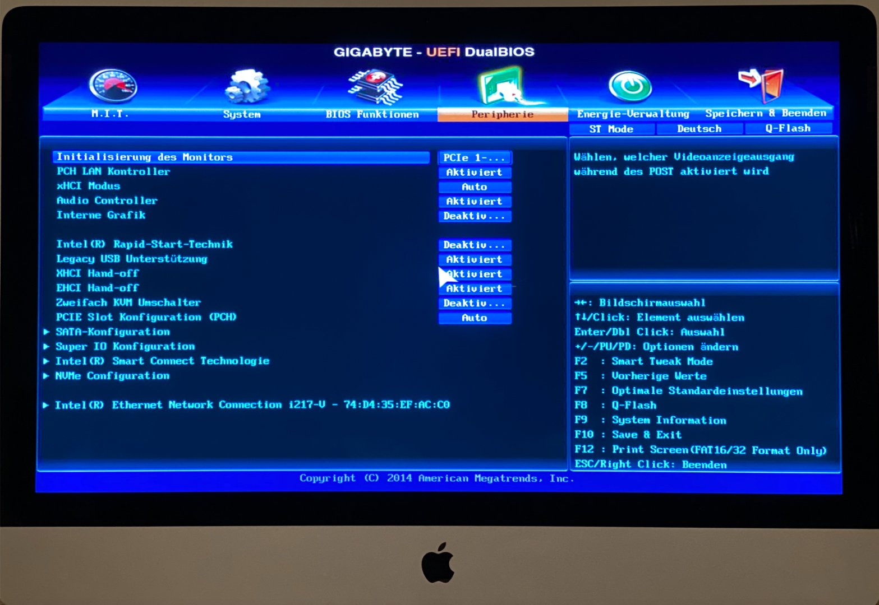Click the F8 Q-Flash help line

pyautogui.click(x=615, y=405)
